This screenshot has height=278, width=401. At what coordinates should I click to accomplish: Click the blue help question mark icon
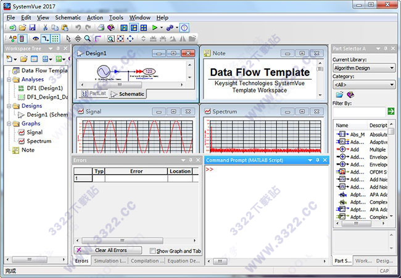[x=184, y=28]
